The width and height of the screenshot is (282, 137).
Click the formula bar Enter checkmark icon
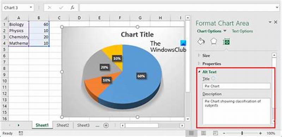click(x=61, y=7)
